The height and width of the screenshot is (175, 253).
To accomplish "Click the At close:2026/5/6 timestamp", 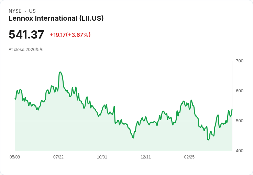I will (x=26, y=50).
